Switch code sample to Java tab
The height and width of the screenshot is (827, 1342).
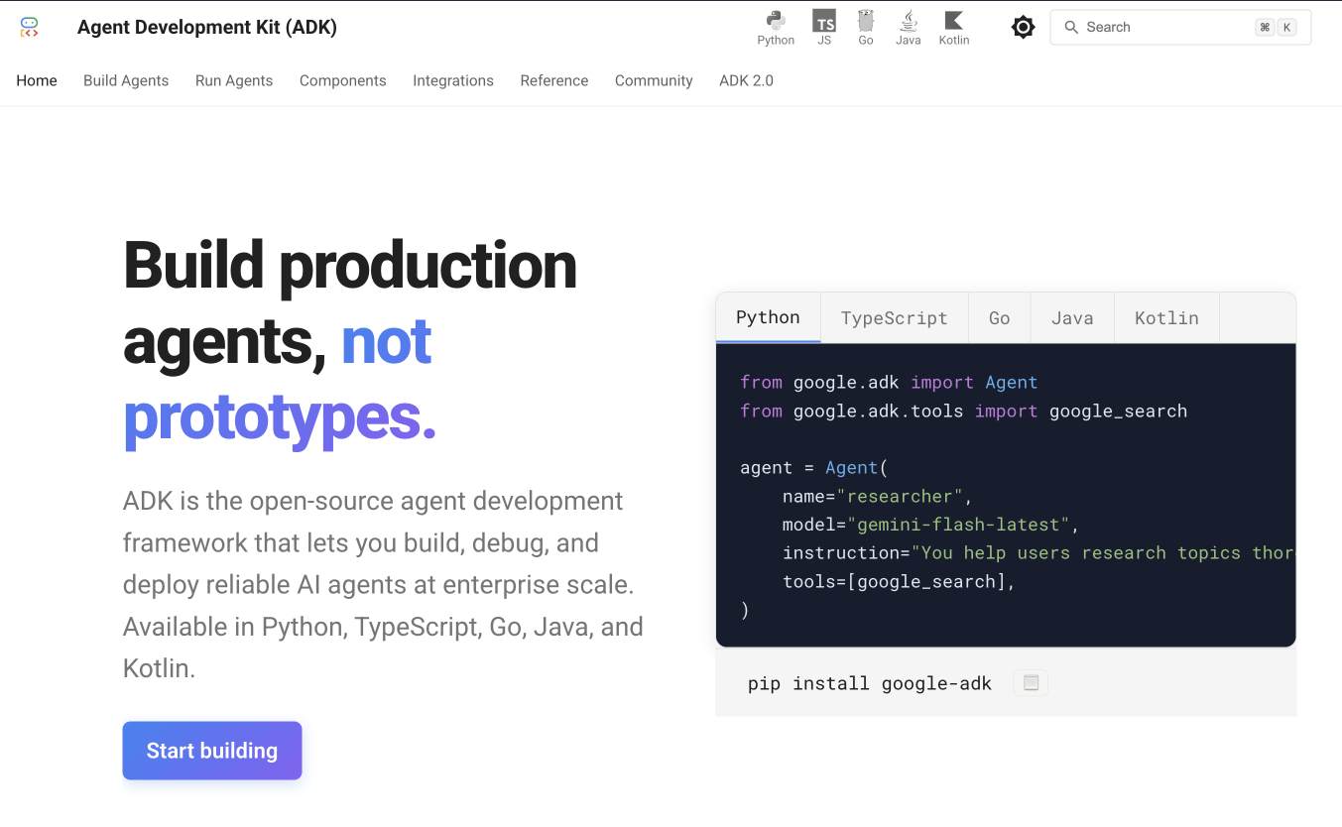tap(1072, 318)
